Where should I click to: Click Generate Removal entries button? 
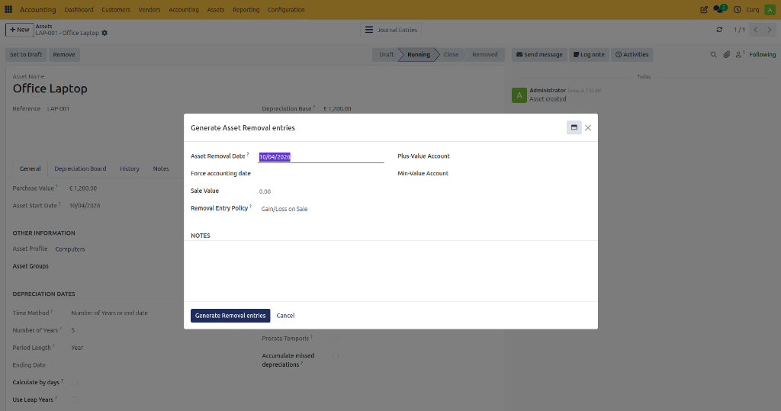pos(230,316)
